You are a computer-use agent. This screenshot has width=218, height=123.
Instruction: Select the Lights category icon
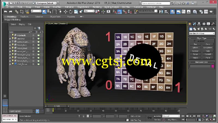pyautogui.click(x=198, y=29)
